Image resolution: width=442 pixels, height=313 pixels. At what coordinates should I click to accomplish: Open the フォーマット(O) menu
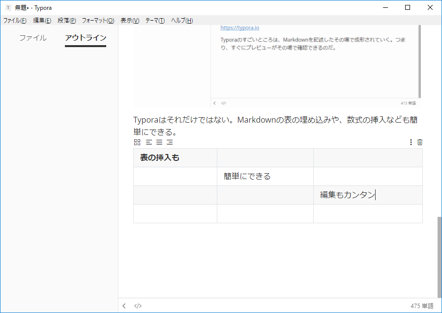[98, 21]
